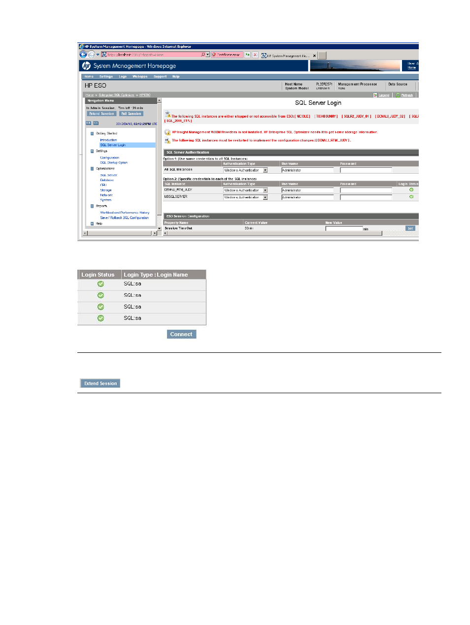Click the HP logo in the homepage banner
The image size is (470, 625).
click(x=86, y=66)
